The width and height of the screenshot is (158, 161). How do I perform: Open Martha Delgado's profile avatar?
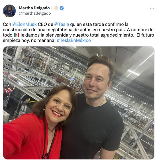point(9,11)
